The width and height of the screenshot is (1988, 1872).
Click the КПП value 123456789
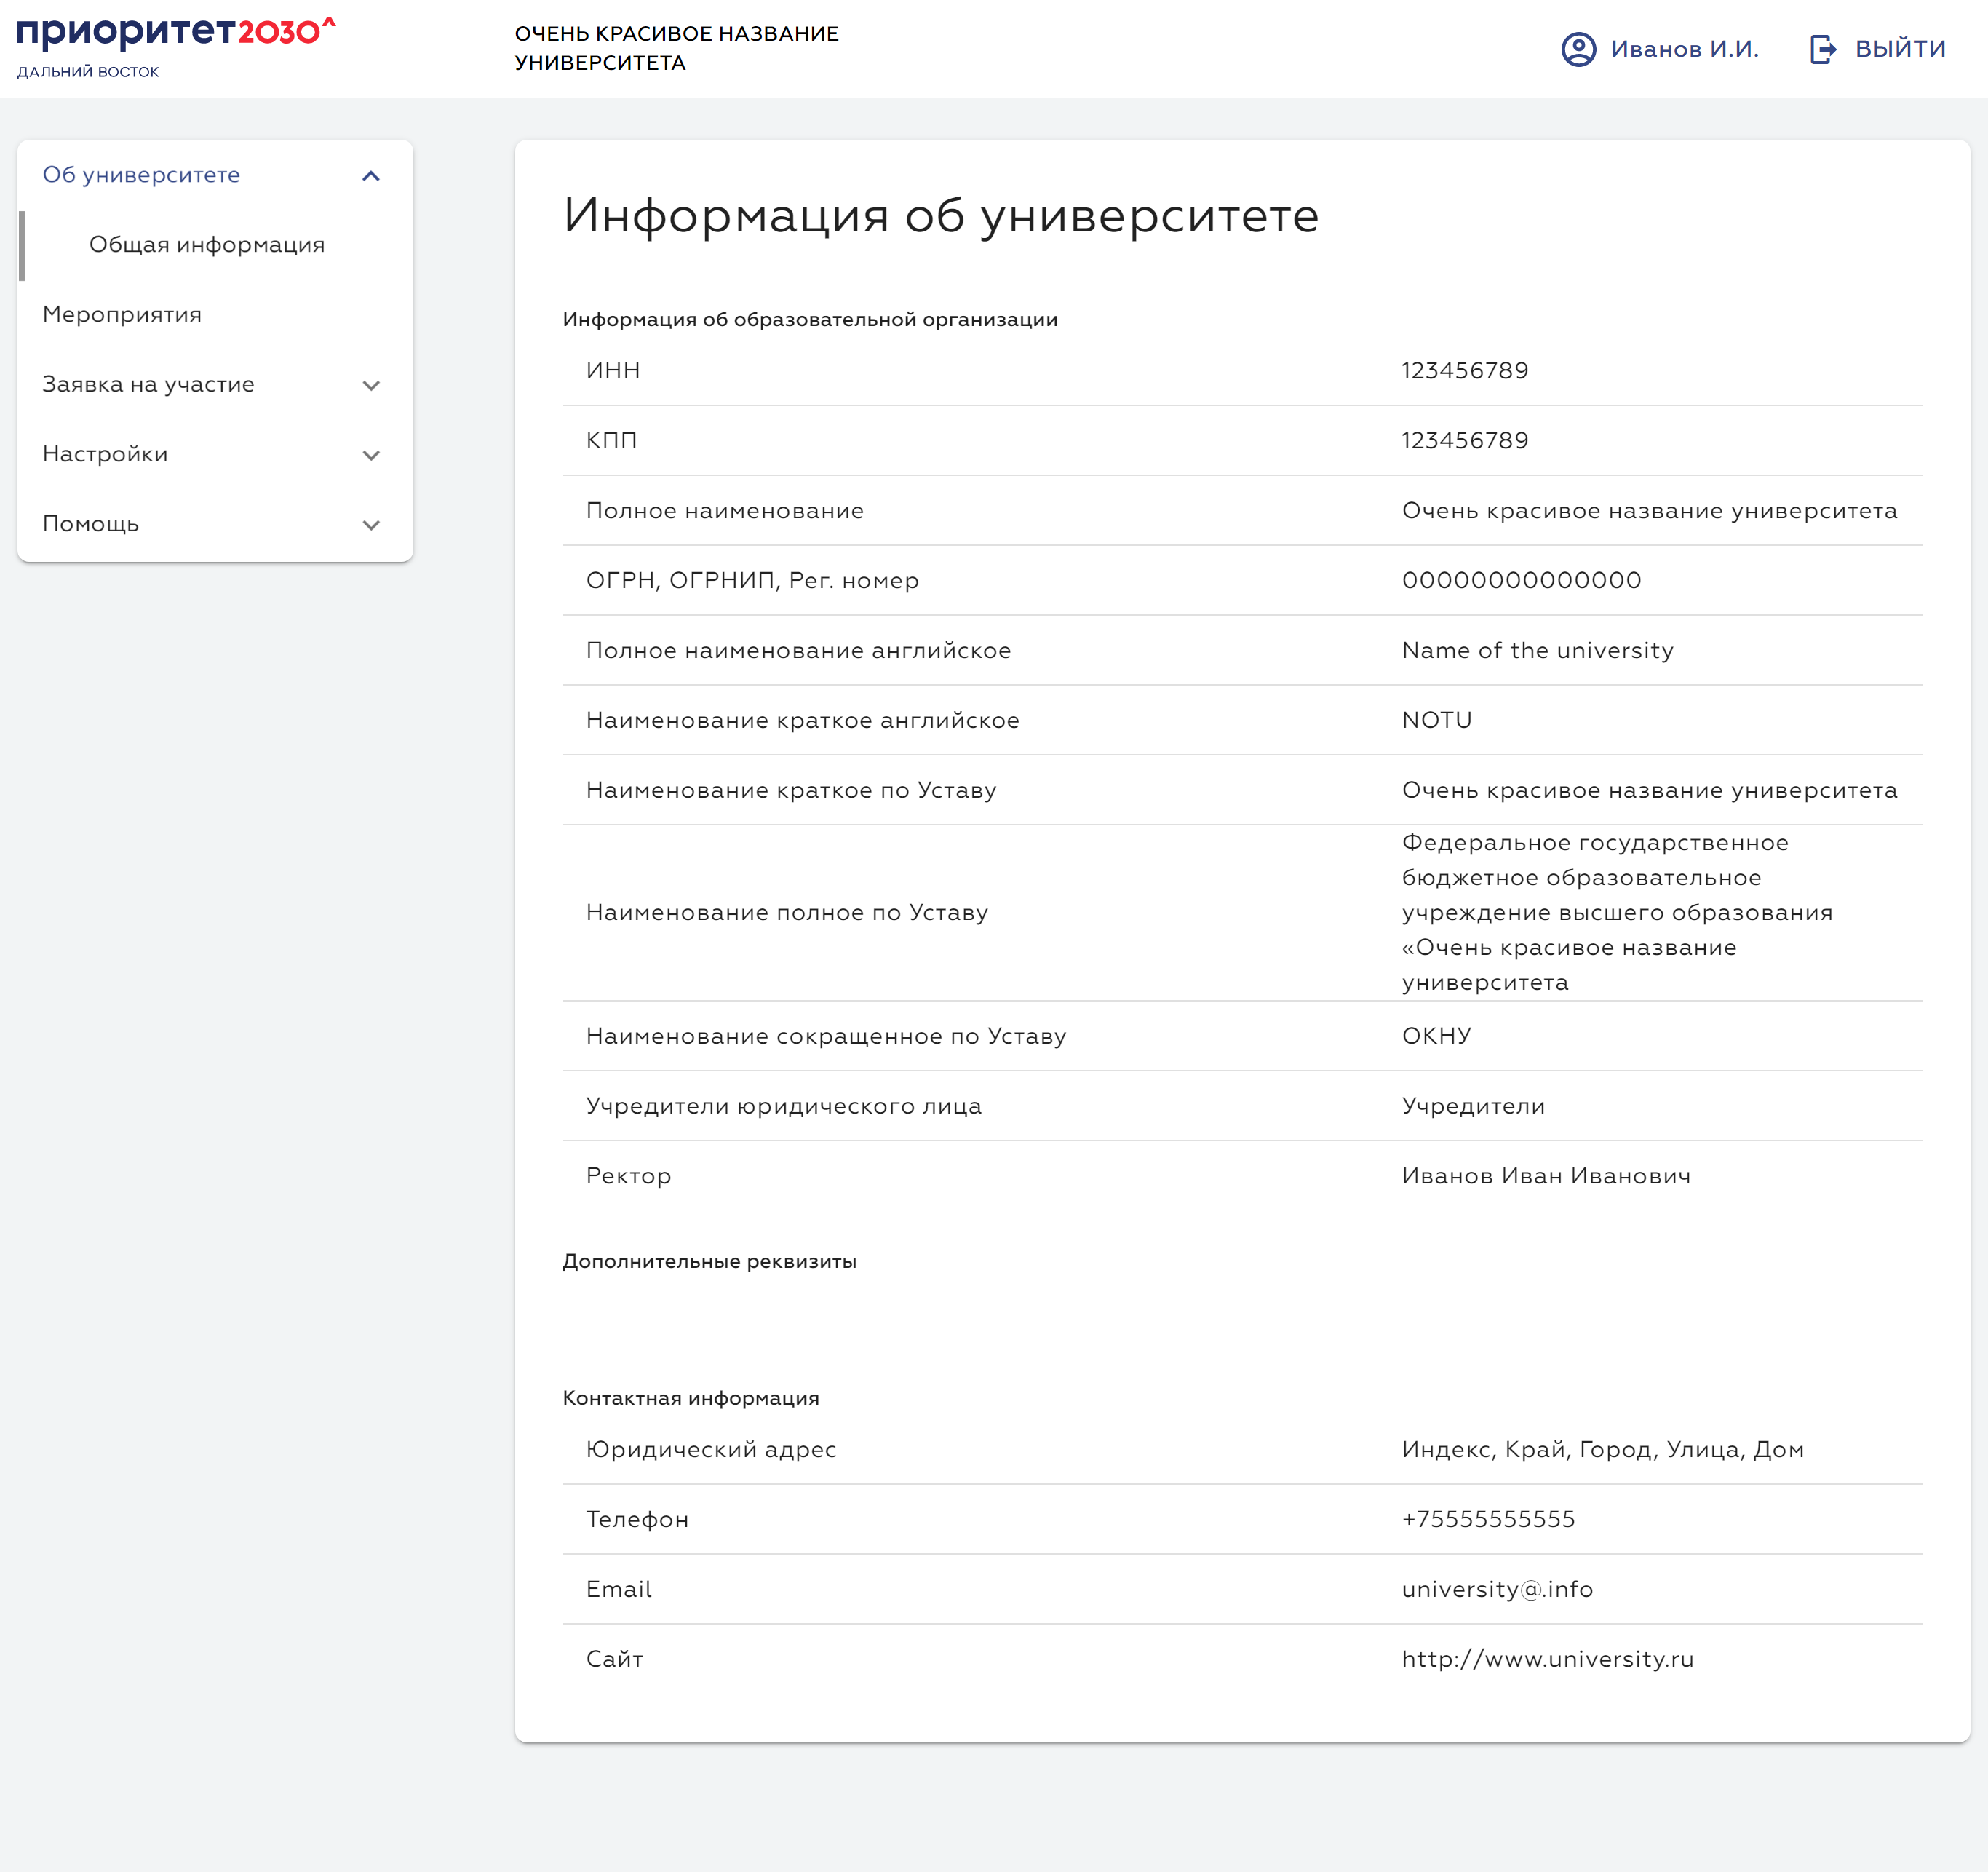[1465, 441]
